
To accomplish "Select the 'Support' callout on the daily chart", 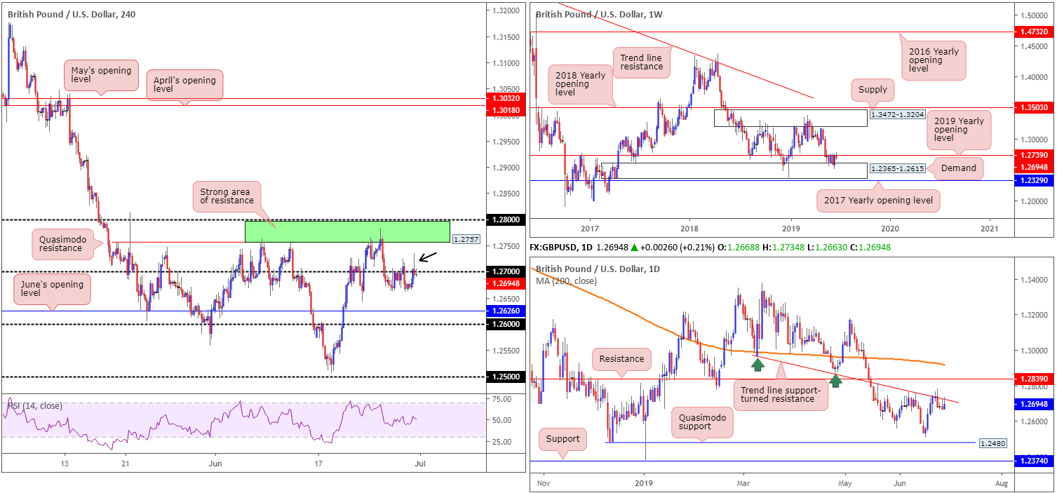I will (x=563, y=439).
